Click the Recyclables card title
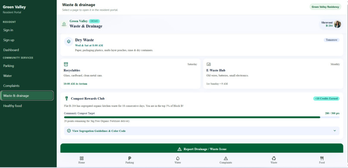Viewport: 348px width, 168px height. click(72, 70)
